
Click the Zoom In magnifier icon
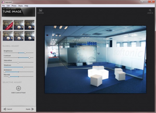coord(150,10)
